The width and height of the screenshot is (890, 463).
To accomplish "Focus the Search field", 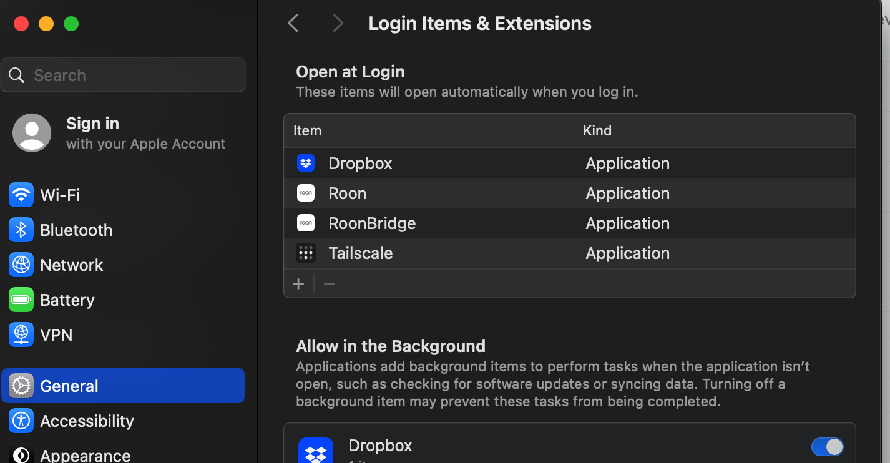I will [x=123, y=75].
